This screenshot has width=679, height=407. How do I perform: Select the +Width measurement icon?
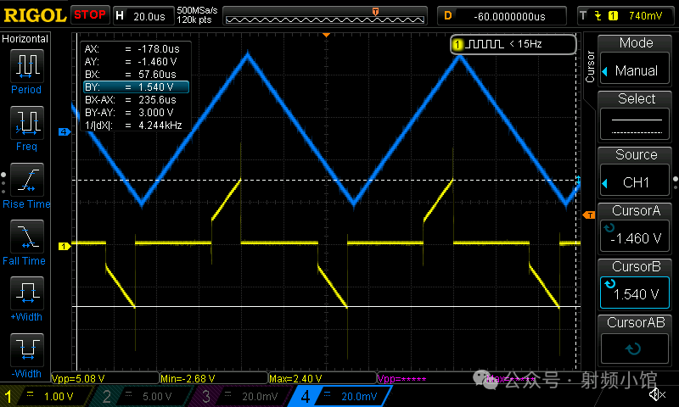pos(26,295)
